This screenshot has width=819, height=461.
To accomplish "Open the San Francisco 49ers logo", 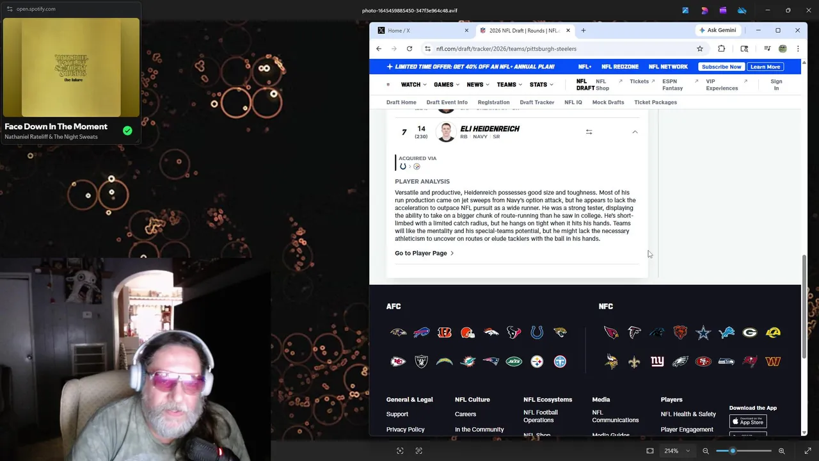I will point(703,362).
